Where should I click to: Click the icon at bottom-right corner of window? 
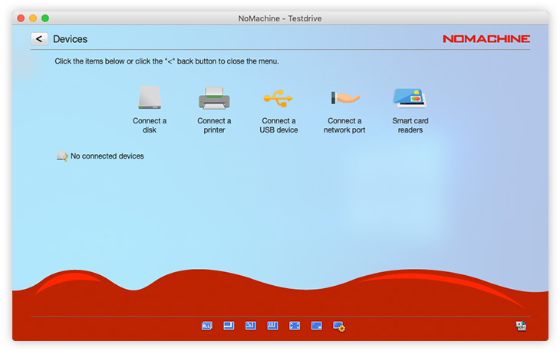pyautogui.click(x=521, y=326)
